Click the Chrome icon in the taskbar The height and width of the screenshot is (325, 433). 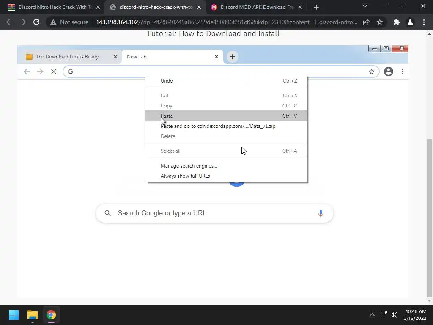pos(51,315)
